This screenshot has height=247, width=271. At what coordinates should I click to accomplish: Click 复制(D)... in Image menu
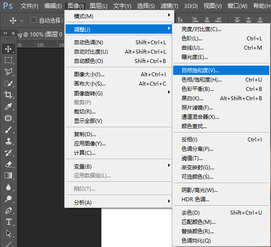pos(119,134)
